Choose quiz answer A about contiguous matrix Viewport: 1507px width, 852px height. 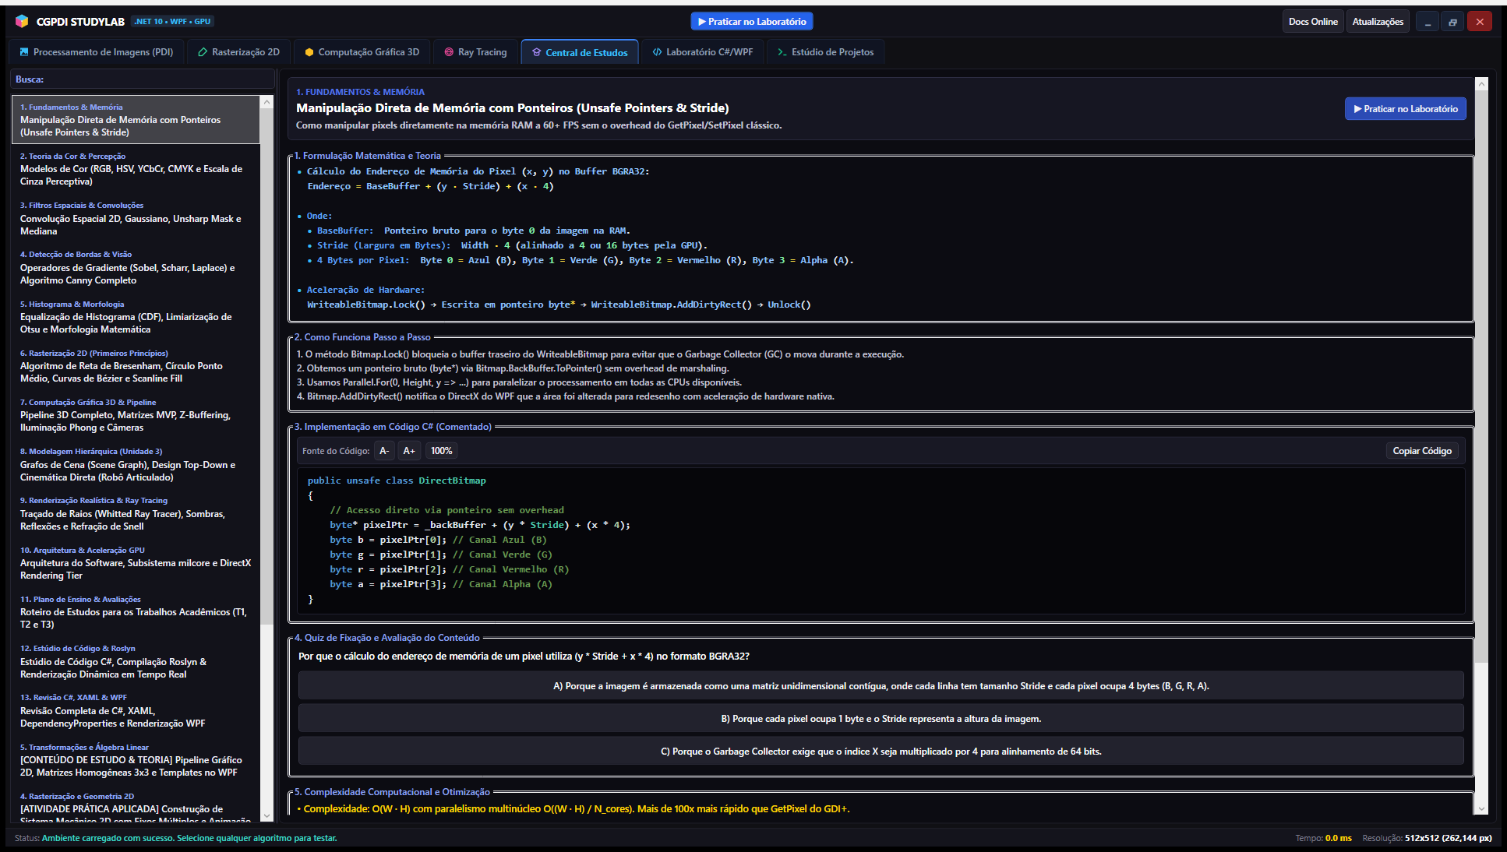[881, 686]
